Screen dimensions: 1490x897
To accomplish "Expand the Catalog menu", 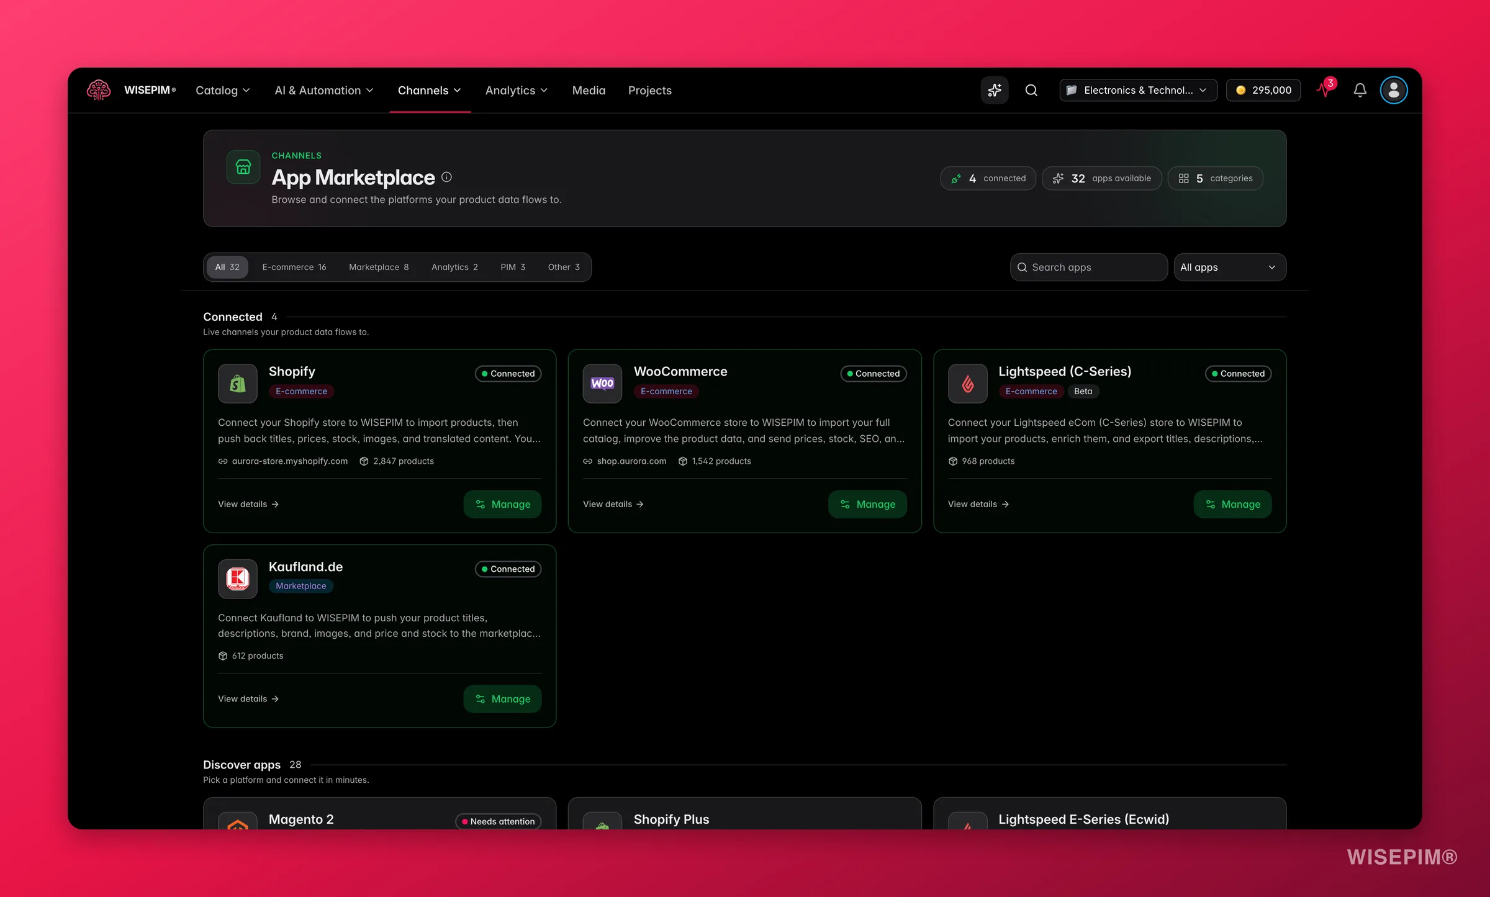I will (223, 90).
